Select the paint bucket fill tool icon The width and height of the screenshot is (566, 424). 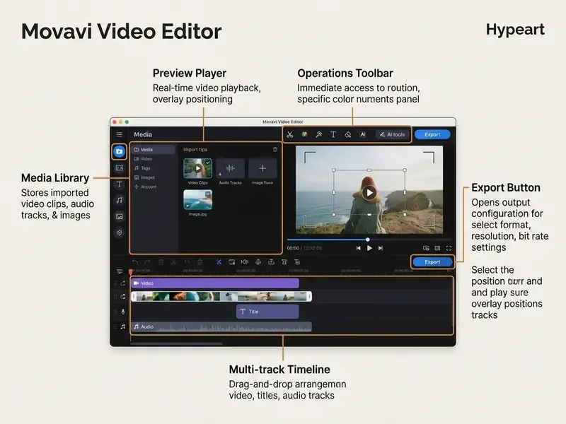click(348, 134)
